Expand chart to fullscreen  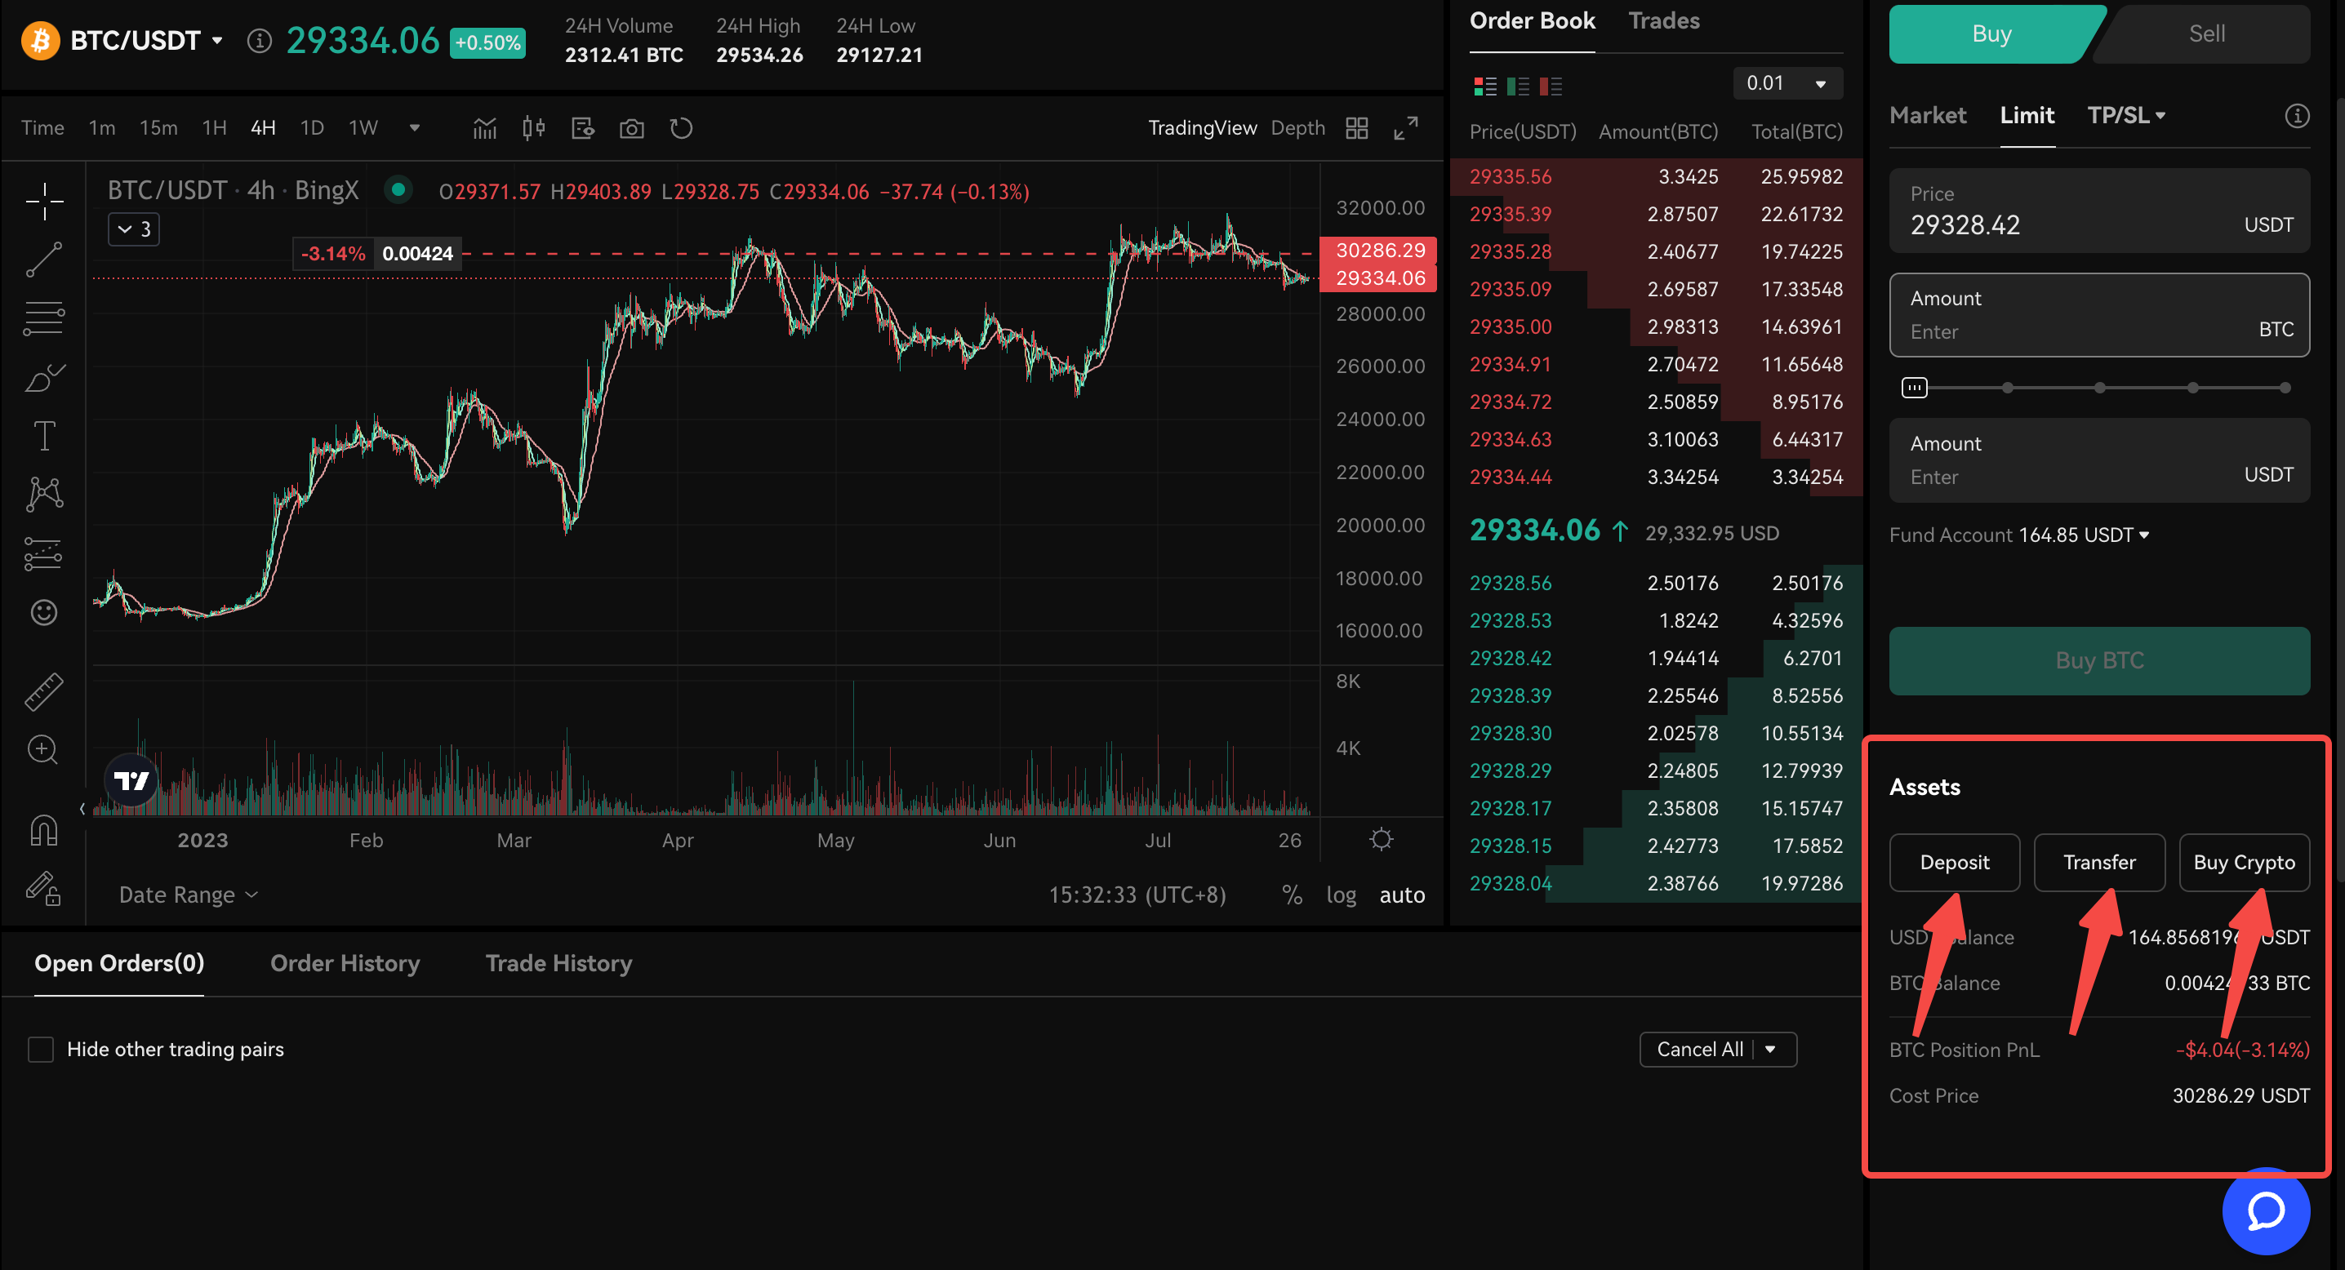pos(1405,128)
